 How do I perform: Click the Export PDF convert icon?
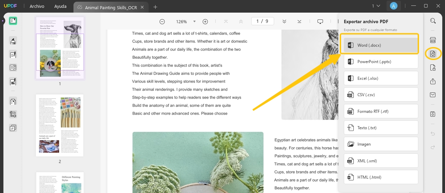point(433,54)
